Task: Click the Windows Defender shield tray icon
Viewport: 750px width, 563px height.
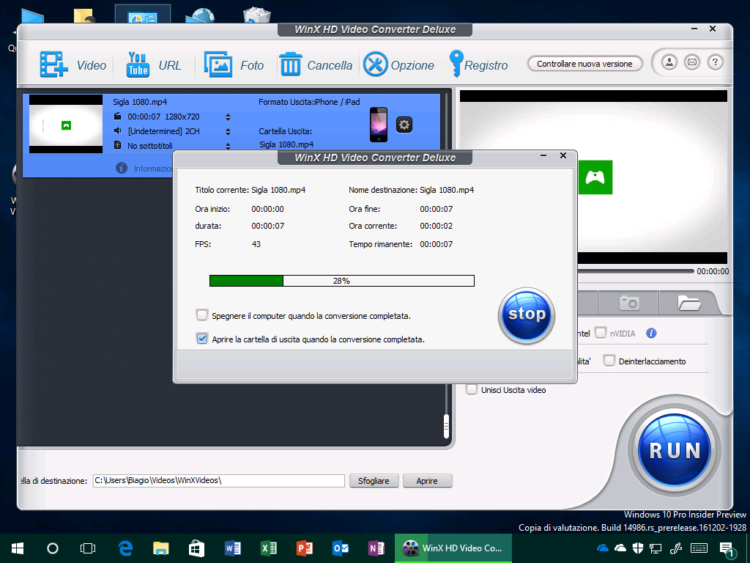Action: pyautogui.click(x=638, y=548)
